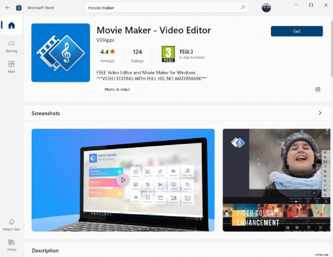Open the Gaming section in the sidebar
Screen dimensions: 333x257
coord(11,47)
